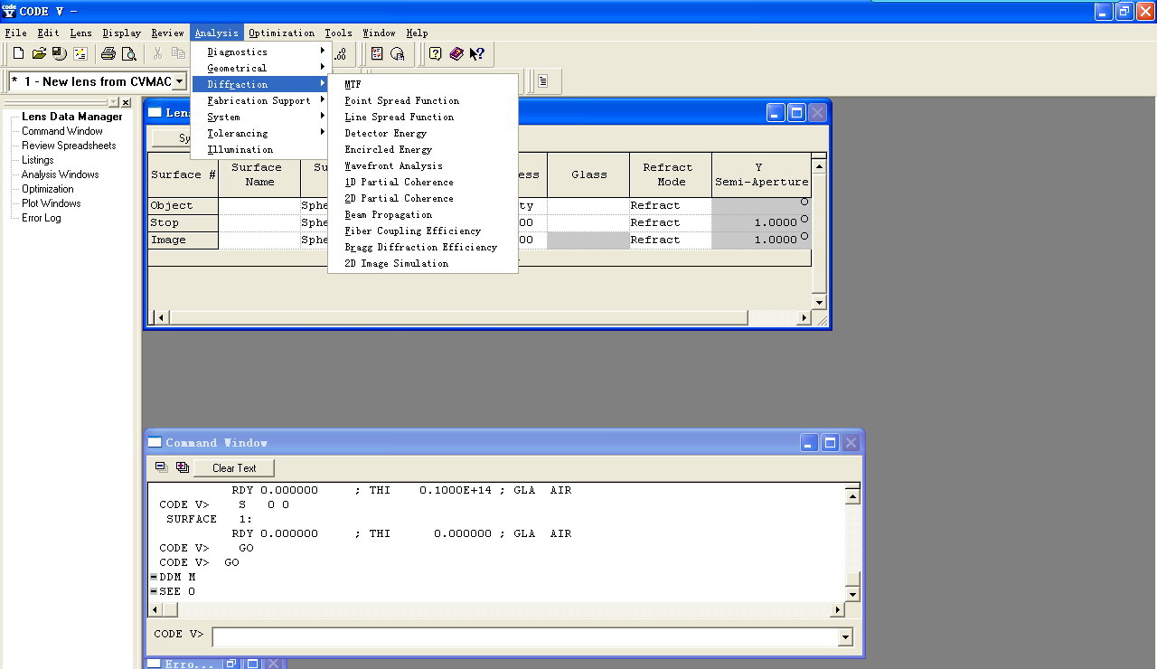1157x669 pixels.
Task: Open Fiber Coupling Efficiency
Action: pyautogui.click(x=422, y=231)
